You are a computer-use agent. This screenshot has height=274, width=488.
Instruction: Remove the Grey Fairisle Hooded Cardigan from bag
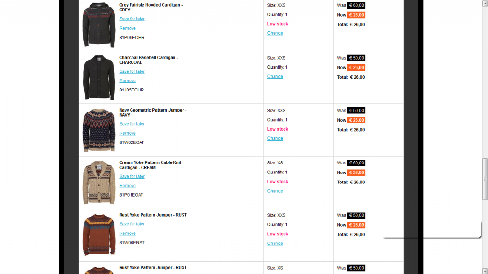click(x=127, y=28)
